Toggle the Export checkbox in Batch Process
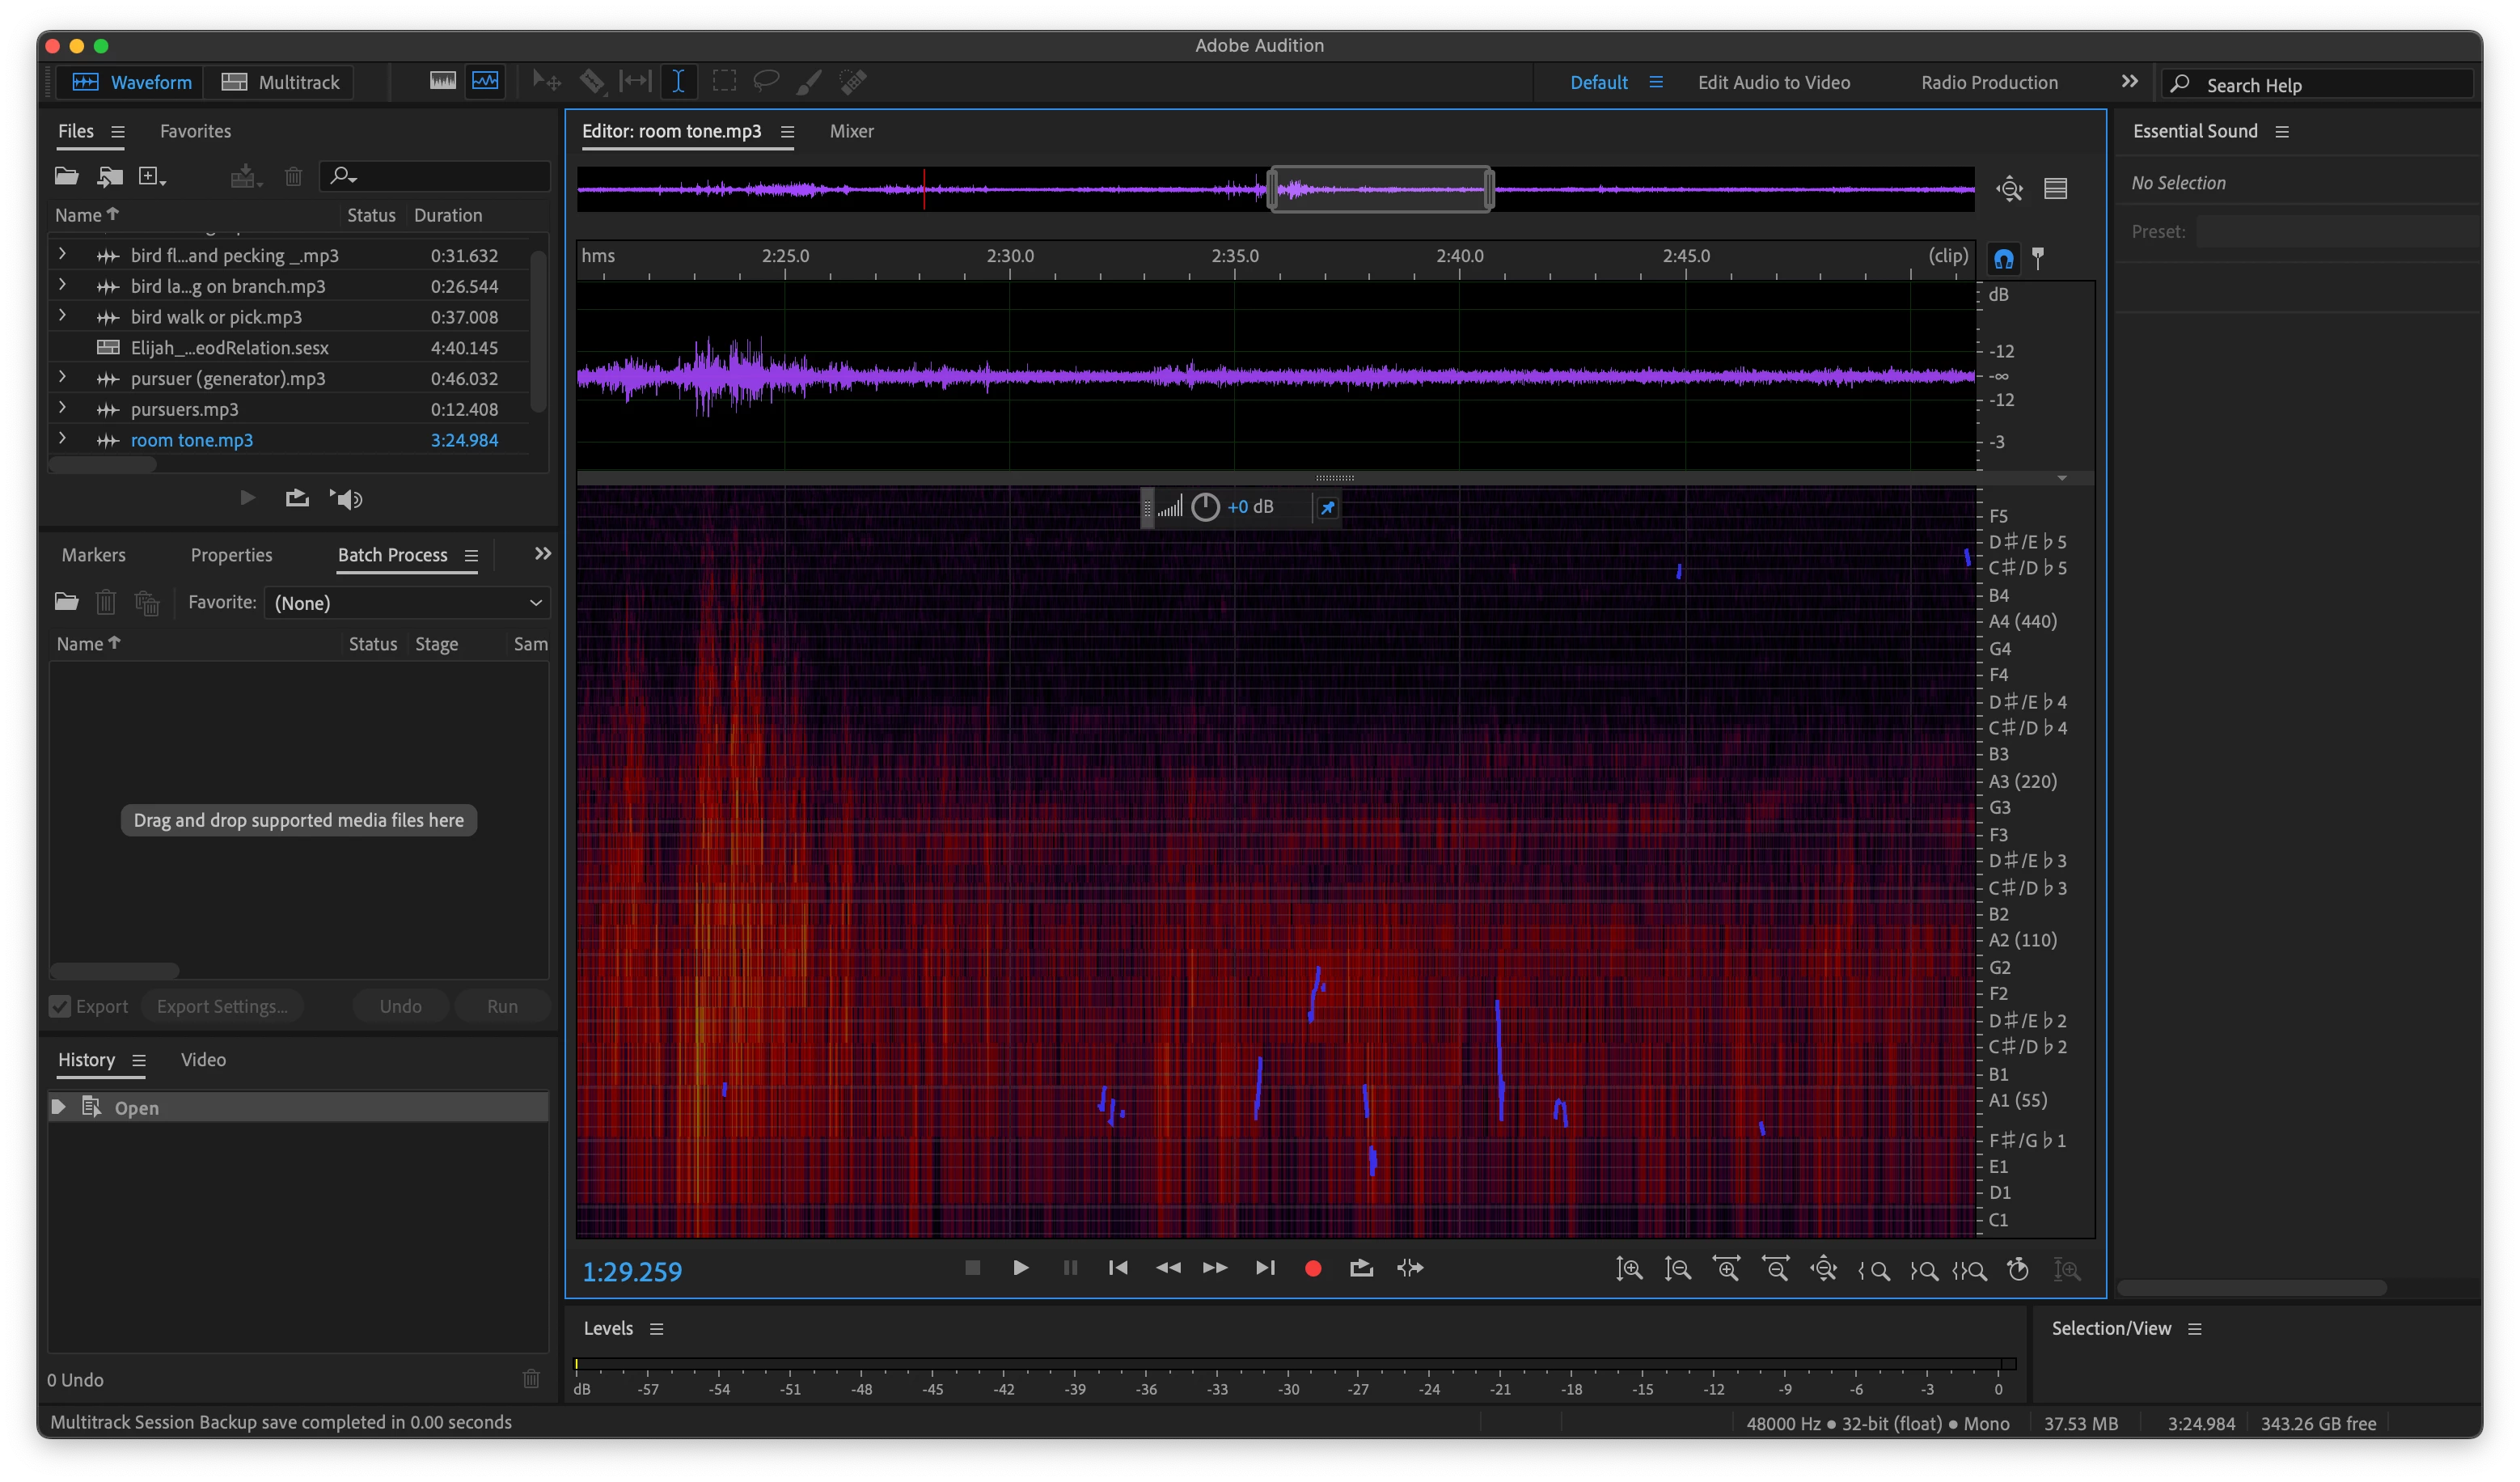Viewport: 2520px width, 1482px height. (60, 1006)
